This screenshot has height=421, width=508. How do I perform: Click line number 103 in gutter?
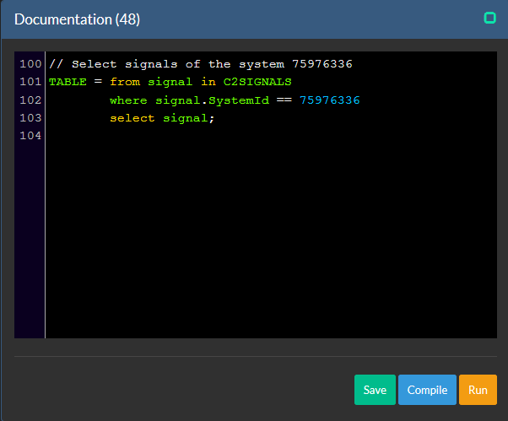(x=30, y=118)
